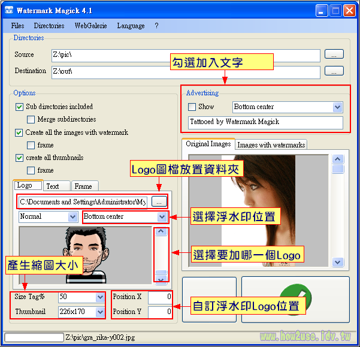Open the Size Tag% dropdown
Screen dimensions: 360x347
click(82, 297)
